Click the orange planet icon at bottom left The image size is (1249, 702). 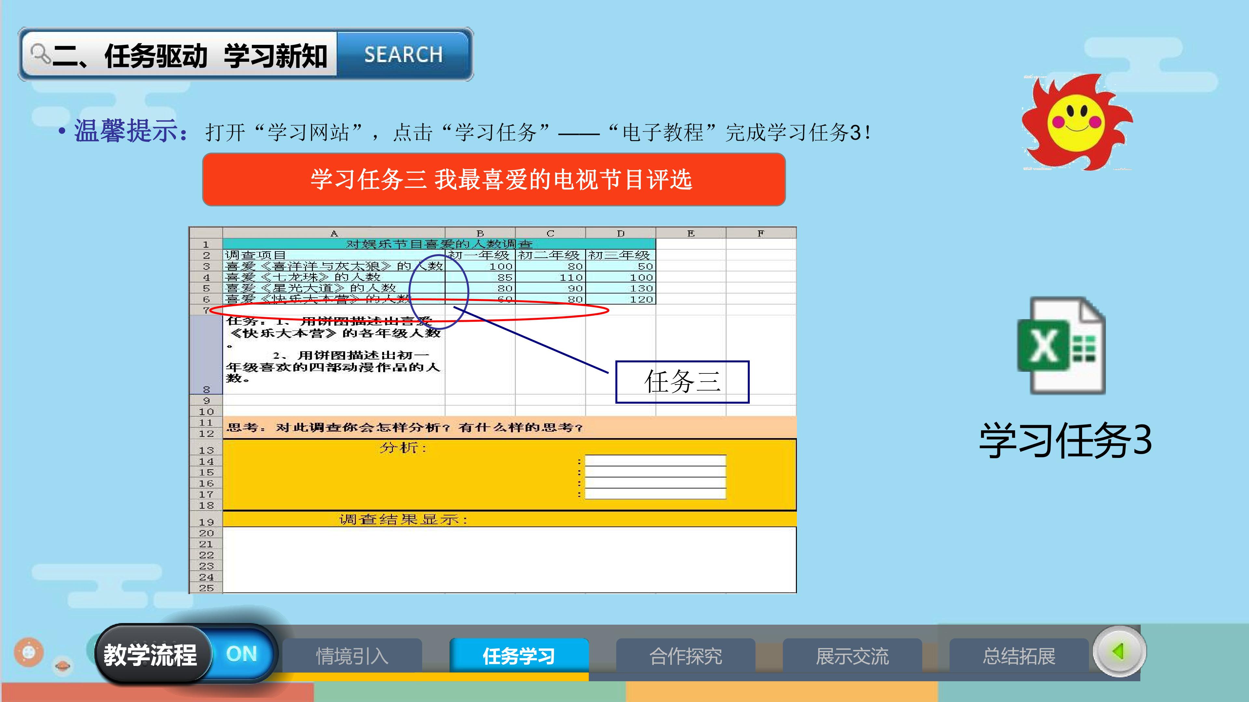[x=29, y=652]
